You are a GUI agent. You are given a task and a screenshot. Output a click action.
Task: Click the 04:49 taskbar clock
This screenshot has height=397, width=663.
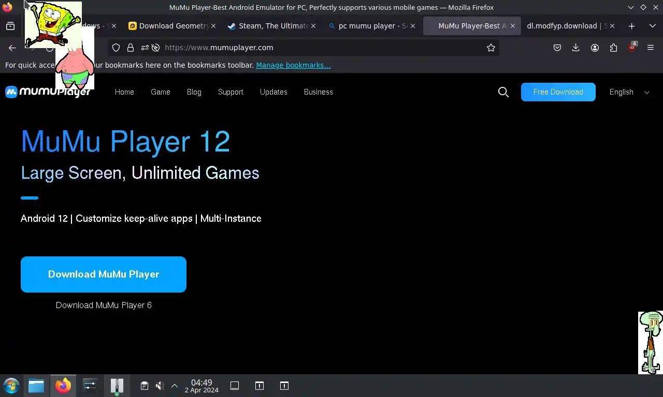(x=201, y=386)
